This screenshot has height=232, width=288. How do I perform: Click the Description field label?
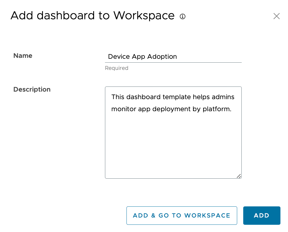click(x=32, y=89)
